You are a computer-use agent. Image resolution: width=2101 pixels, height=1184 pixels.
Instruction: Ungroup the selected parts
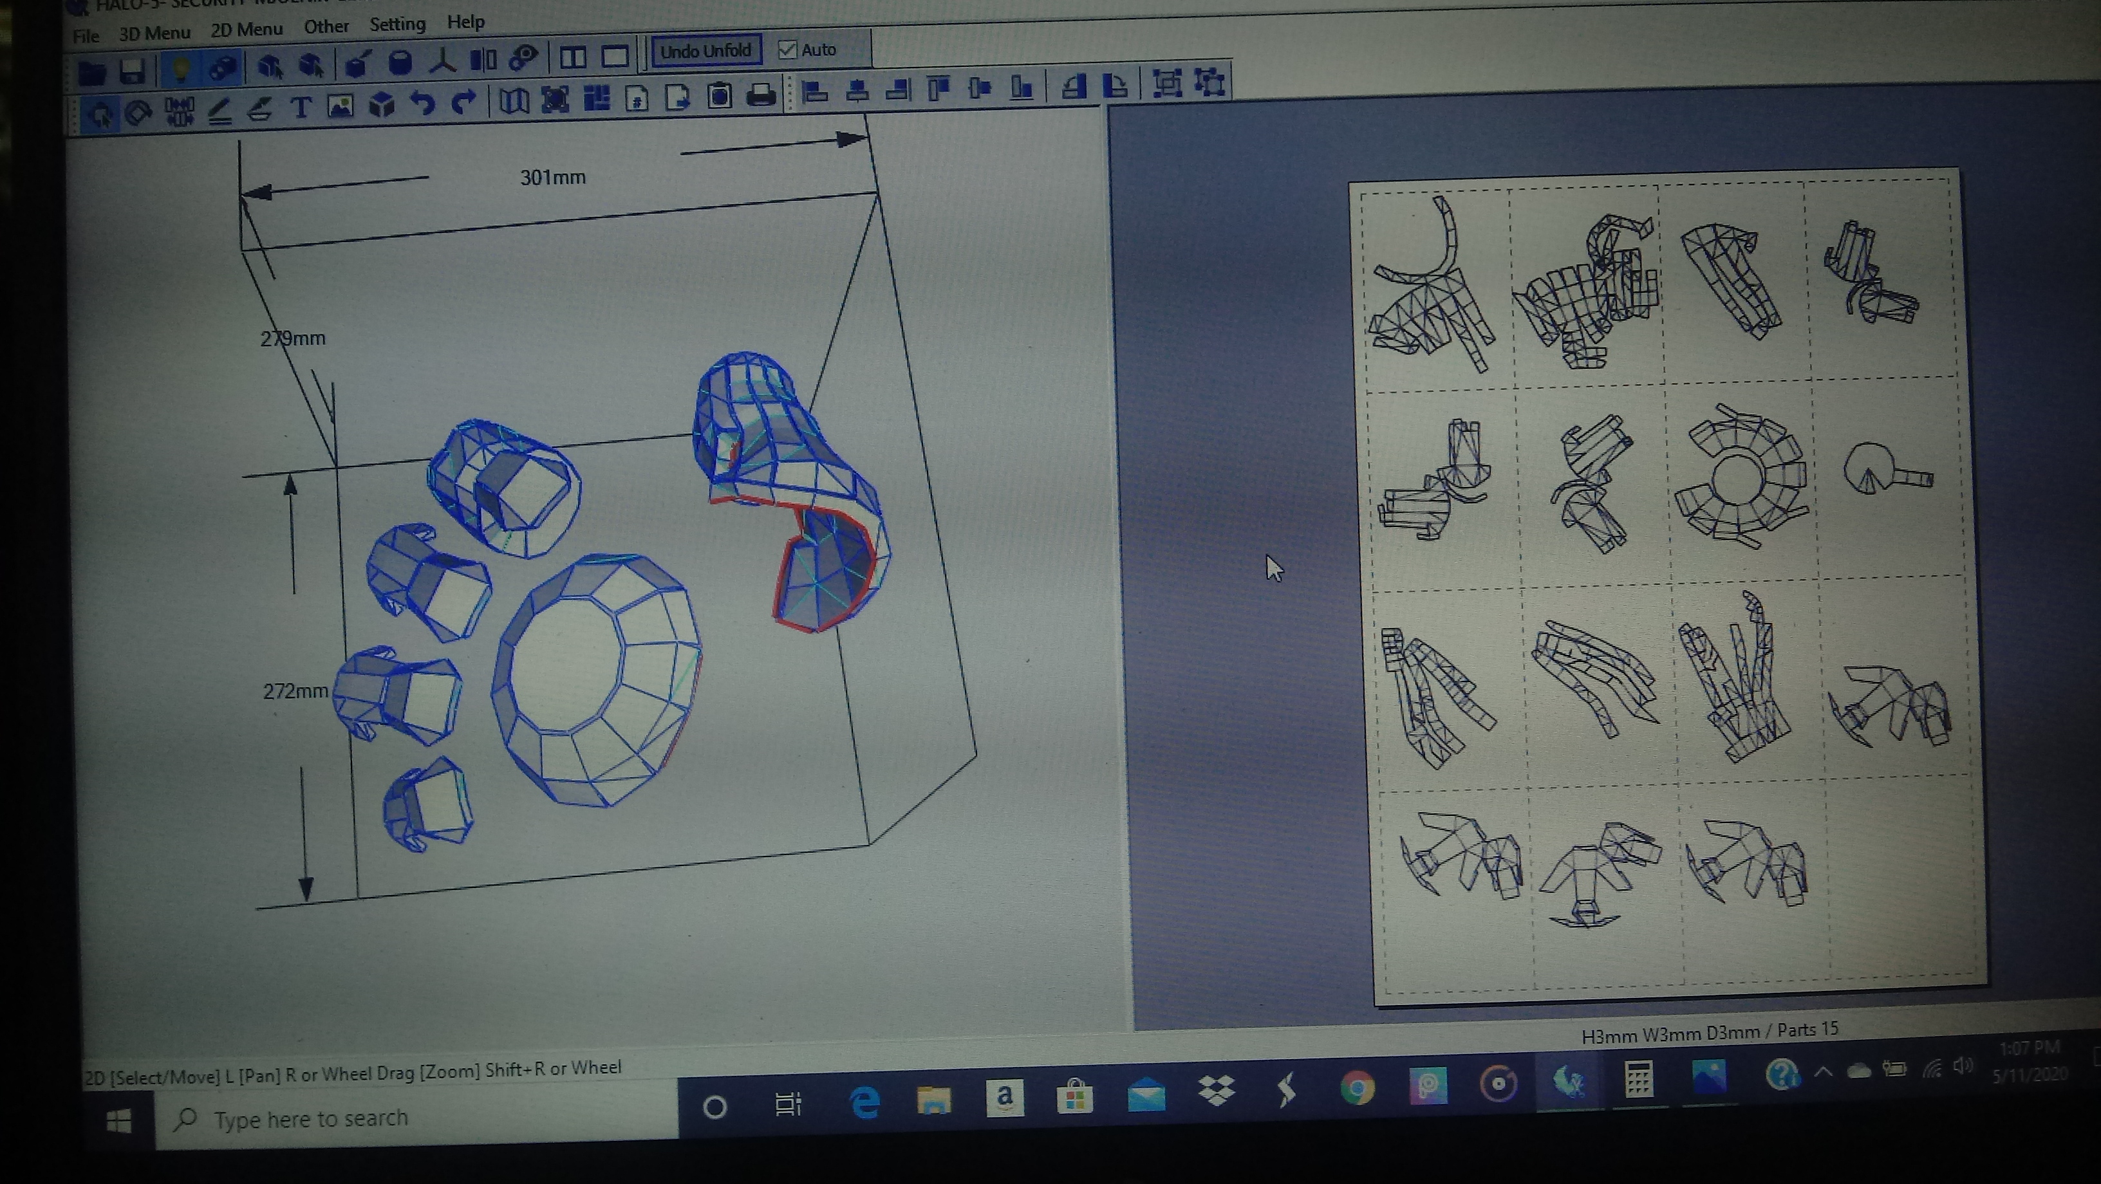click(x=1209, y=82)
